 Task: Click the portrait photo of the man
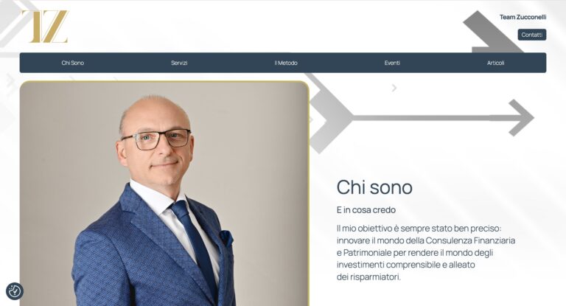[164, 194]
